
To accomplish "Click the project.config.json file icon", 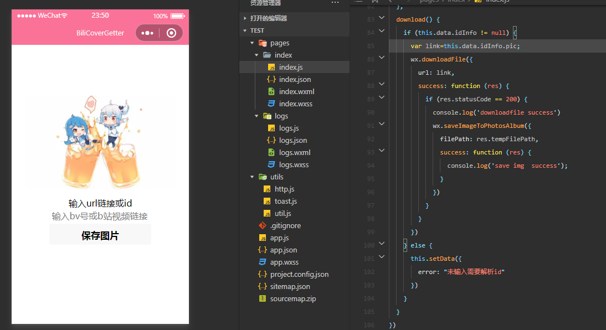I will pyautogui.click(x=263, y=274).
